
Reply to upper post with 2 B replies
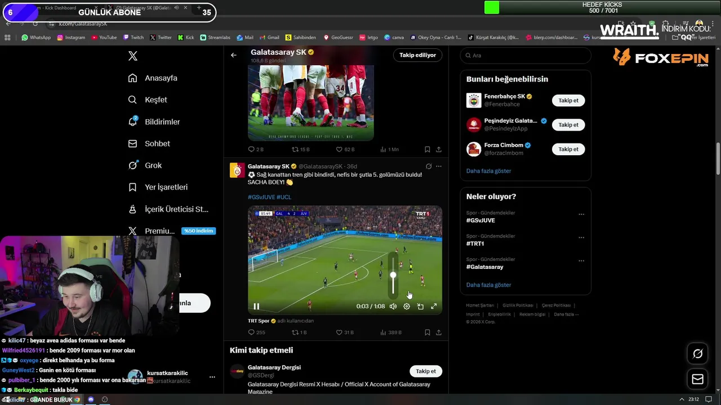coord(256,150)
